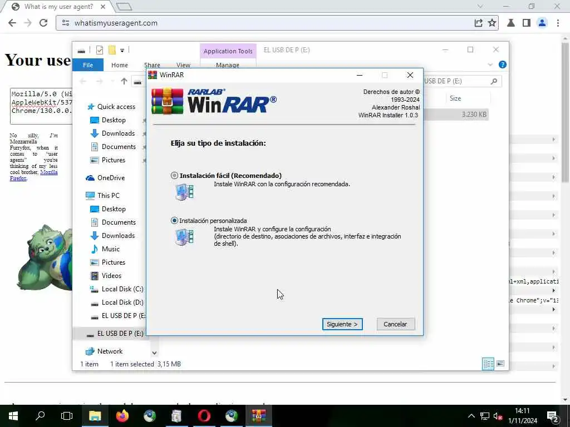Select Instalación personalizada radio button

(174, 221)
